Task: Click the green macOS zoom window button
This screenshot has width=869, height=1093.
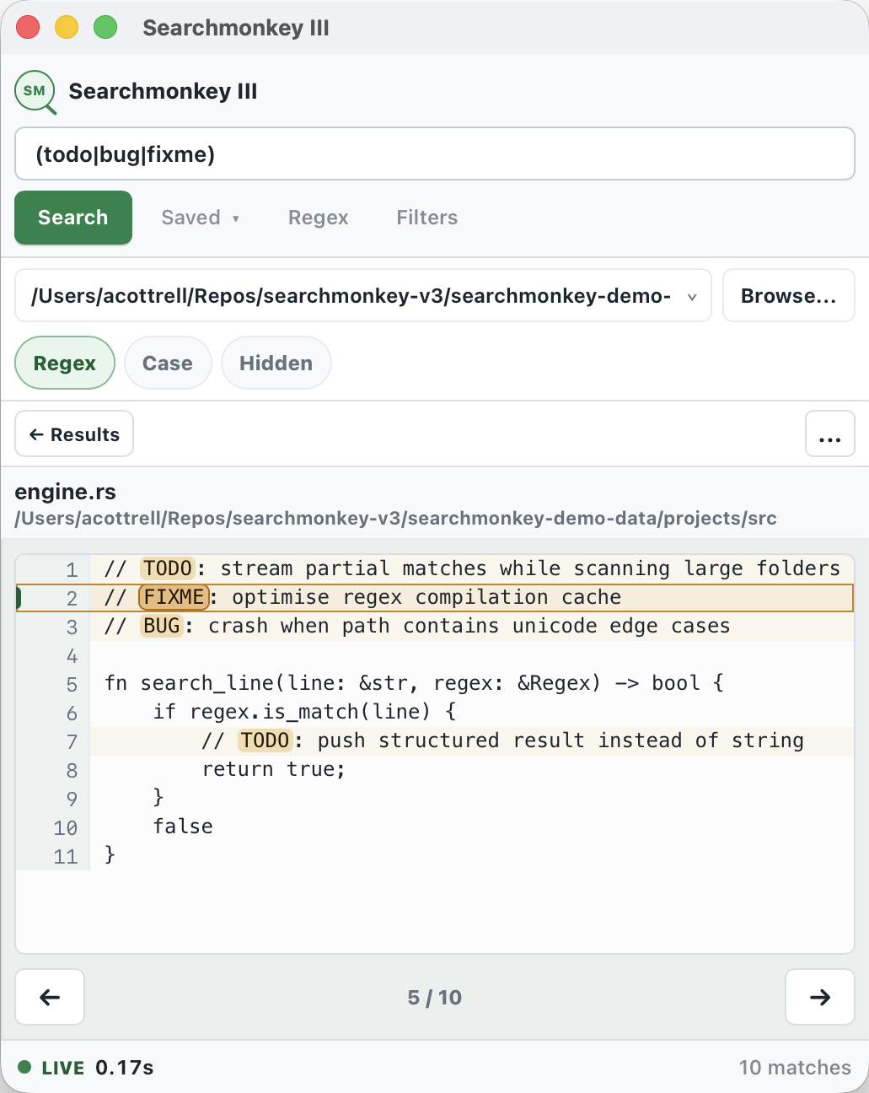Action: [105, 27]
